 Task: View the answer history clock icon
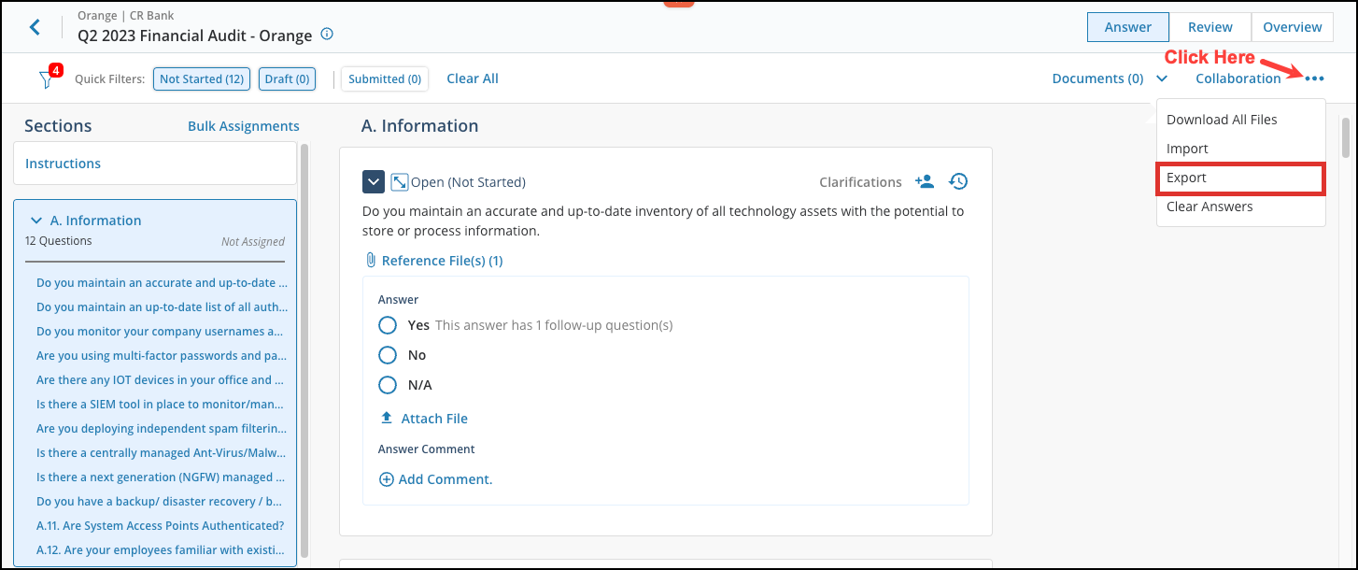958,181
